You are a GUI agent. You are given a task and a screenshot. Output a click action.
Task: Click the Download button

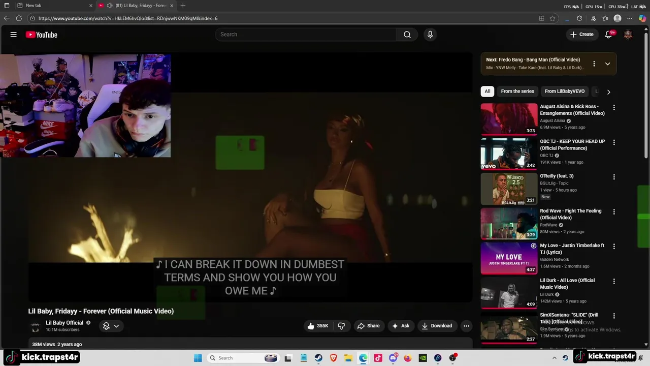pyautogui.click(x=437, y=326)
